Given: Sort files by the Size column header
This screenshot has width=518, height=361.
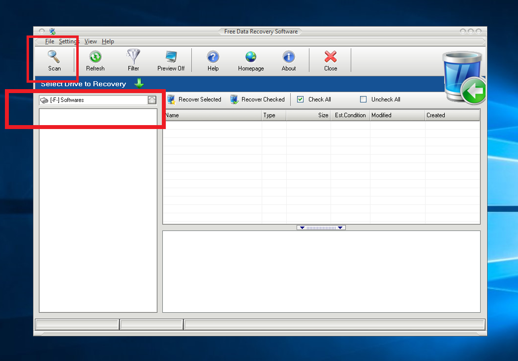Looking at the screenshot, I should (308, 115).
